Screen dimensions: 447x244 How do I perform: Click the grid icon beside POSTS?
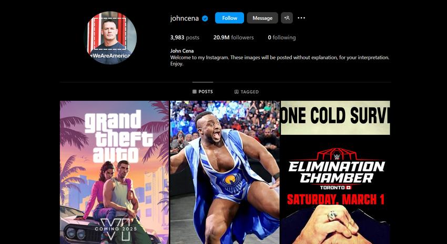point(195,92)
